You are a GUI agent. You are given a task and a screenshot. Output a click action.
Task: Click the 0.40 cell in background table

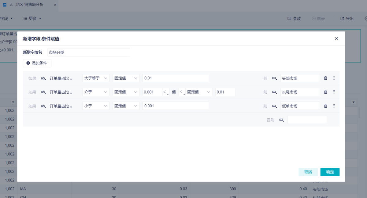point(274,189)
